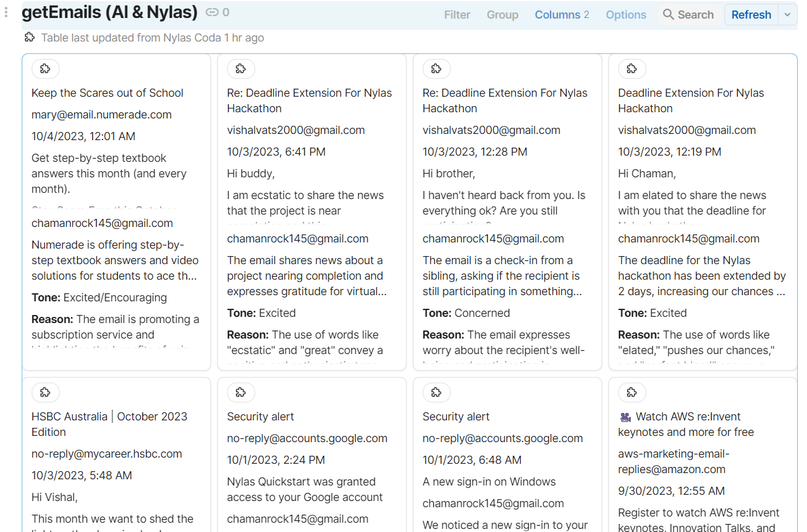Click date 10/1/2023, 6:48 AM
The width and height of the screenshot is (807, 532).
point(472,460)
